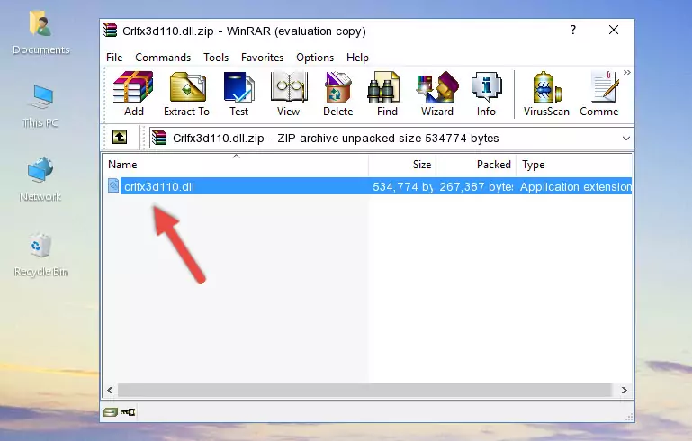This screenshot has width=692, height=441.
Task: Open the Help menu
Action: point(357,58)
